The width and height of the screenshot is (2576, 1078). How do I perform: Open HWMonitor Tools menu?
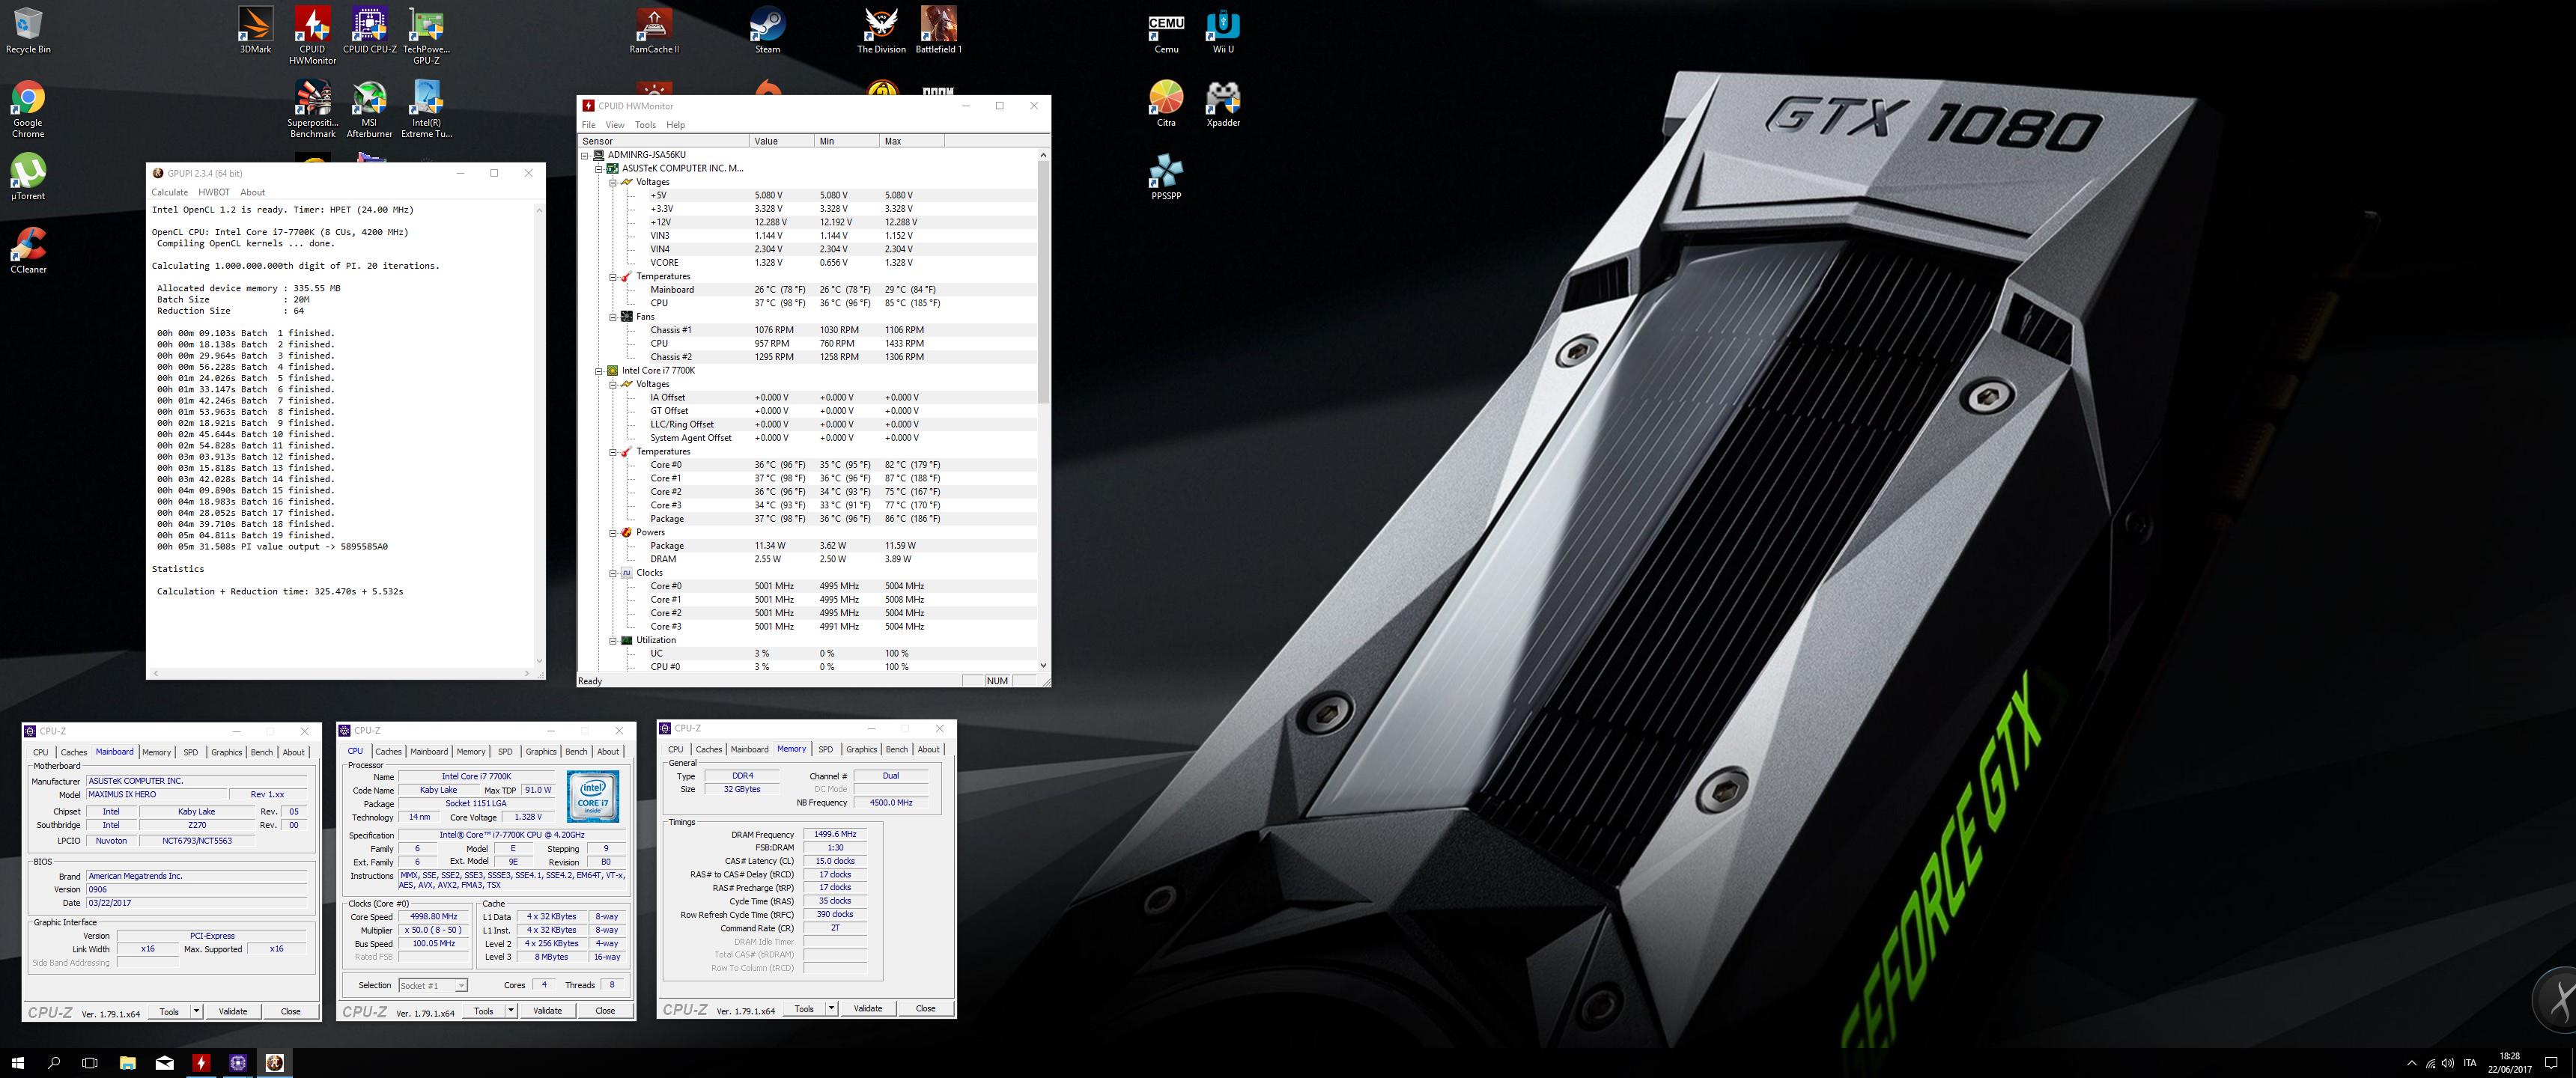click(x=645, y=125)
